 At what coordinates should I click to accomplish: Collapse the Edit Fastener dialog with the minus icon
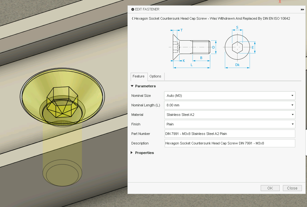pos(133,10)
